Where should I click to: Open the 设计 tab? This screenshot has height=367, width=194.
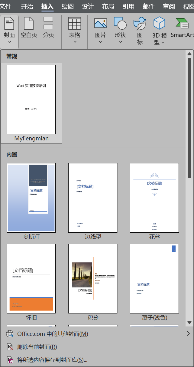pos(88,6)
